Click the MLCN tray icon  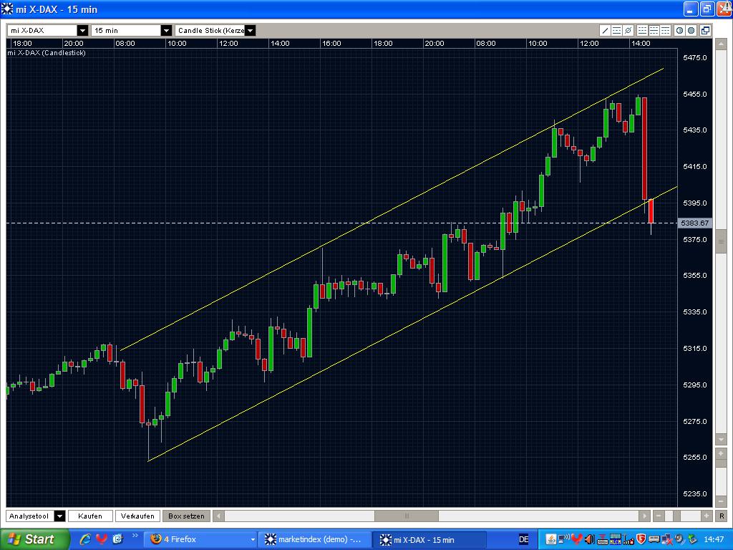616,539
